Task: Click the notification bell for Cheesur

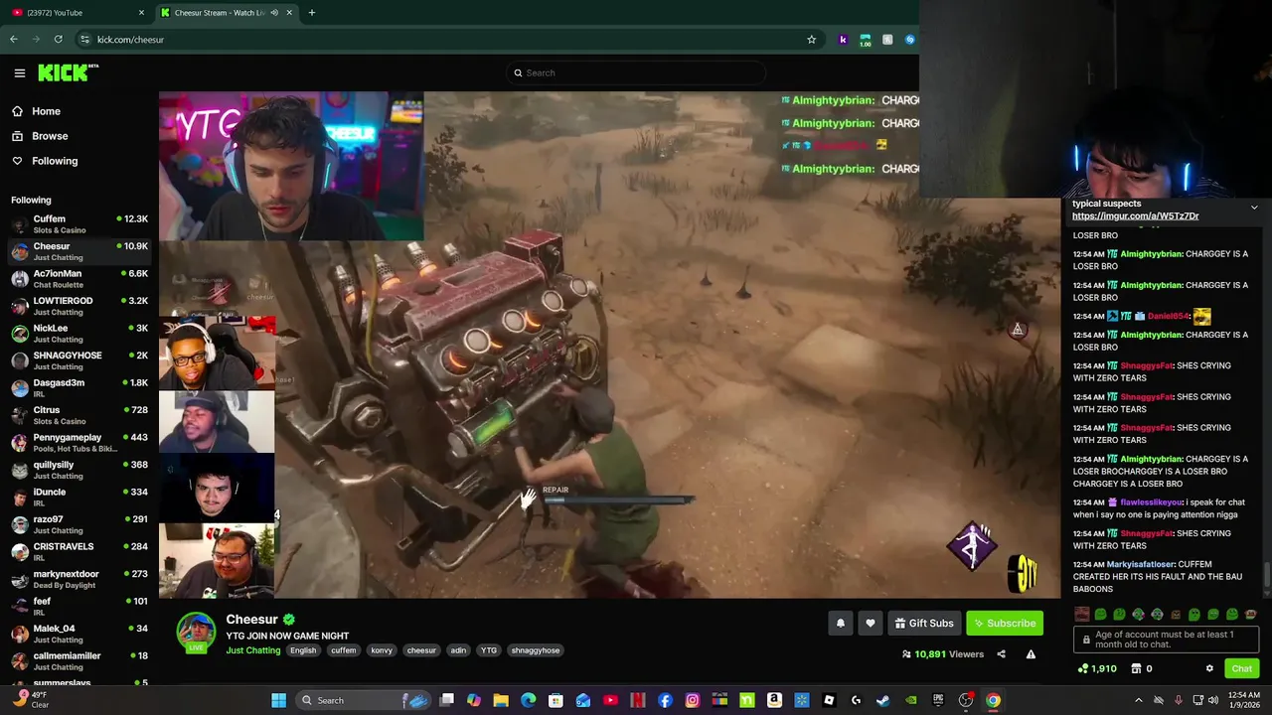Action: [841, 623]
